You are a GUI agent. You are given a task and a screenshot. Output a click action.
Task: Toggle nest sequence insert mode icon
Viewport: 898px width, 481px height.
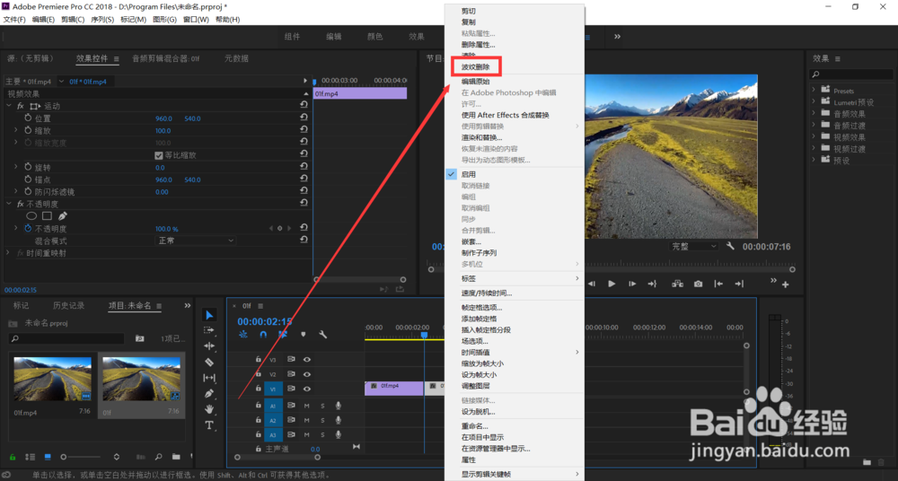coord(243,335)
